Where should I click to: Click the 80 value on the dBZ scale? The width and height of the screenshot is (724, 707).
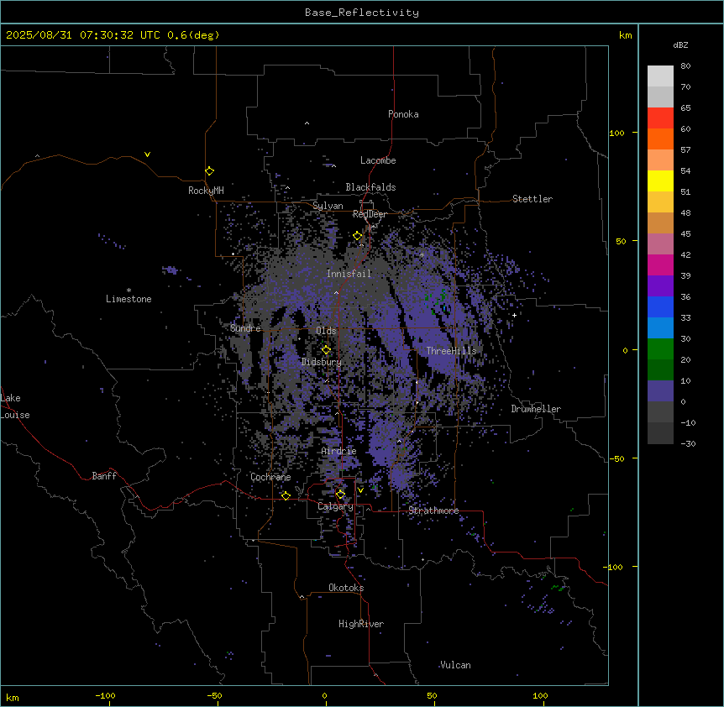tap(685, 65)
